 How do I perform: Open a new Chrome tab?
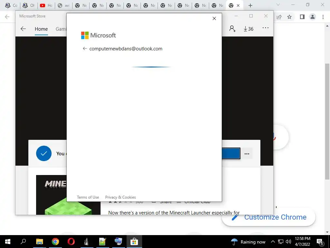(x=250, y=5)
